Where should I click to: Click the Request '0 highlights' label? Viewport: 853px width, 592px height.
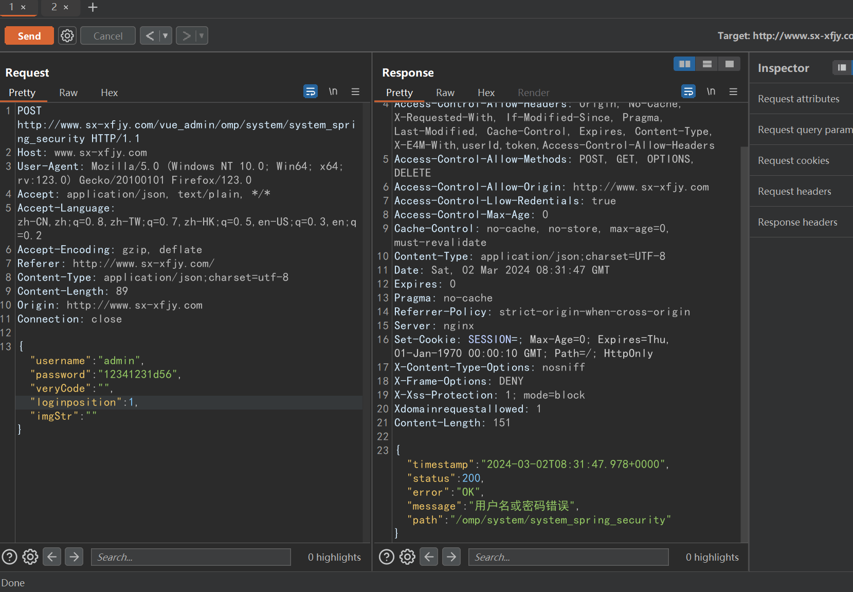tap(334, 557)
